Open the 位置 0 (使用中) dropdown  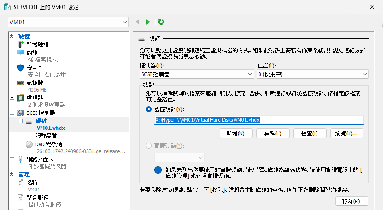(312, 74)
